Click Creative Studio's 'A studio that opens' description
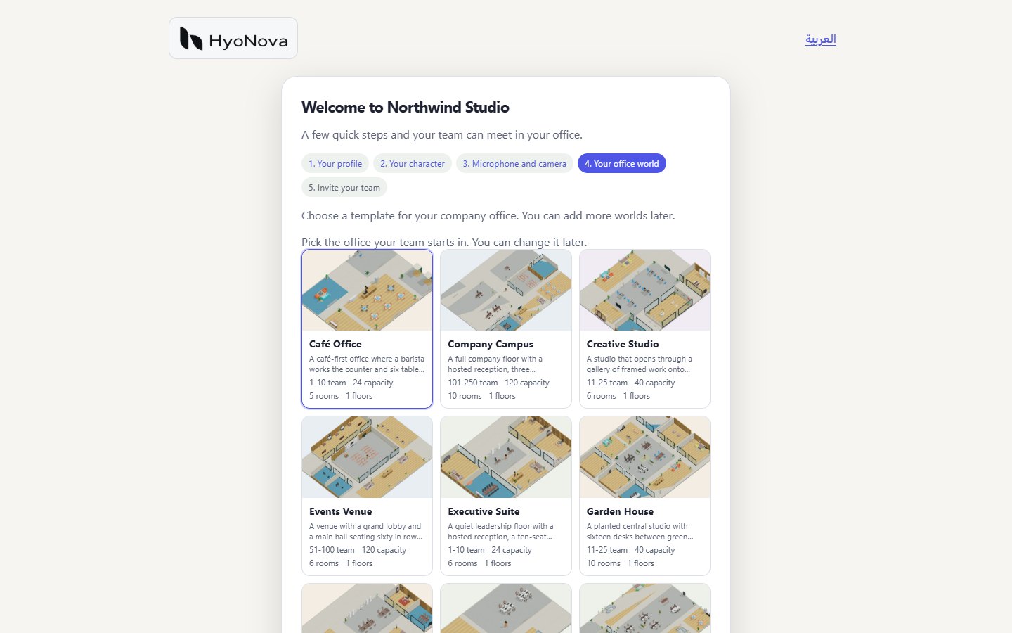Screen dimensions: 1012x633 point(640,364)
